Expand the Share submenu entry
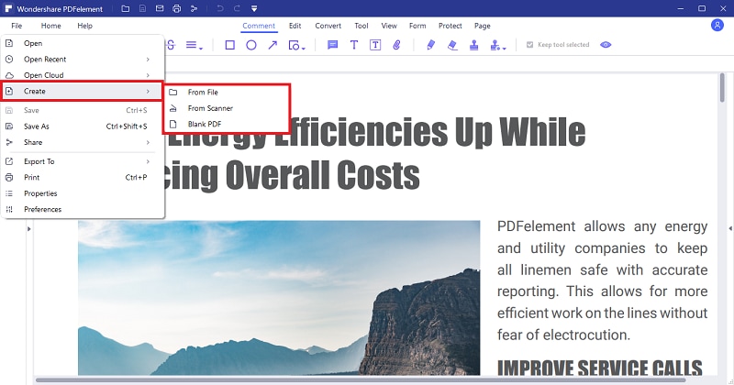This screenshot has width=734, height=385. tap(83, 142)
